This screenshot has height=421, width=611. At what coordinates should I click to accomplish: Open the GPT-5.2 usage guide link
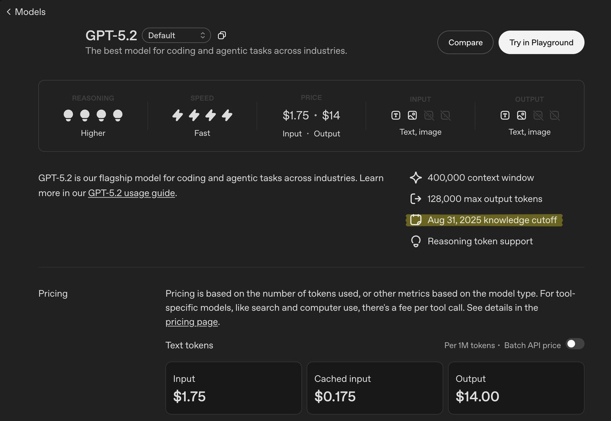coord(131,193)
